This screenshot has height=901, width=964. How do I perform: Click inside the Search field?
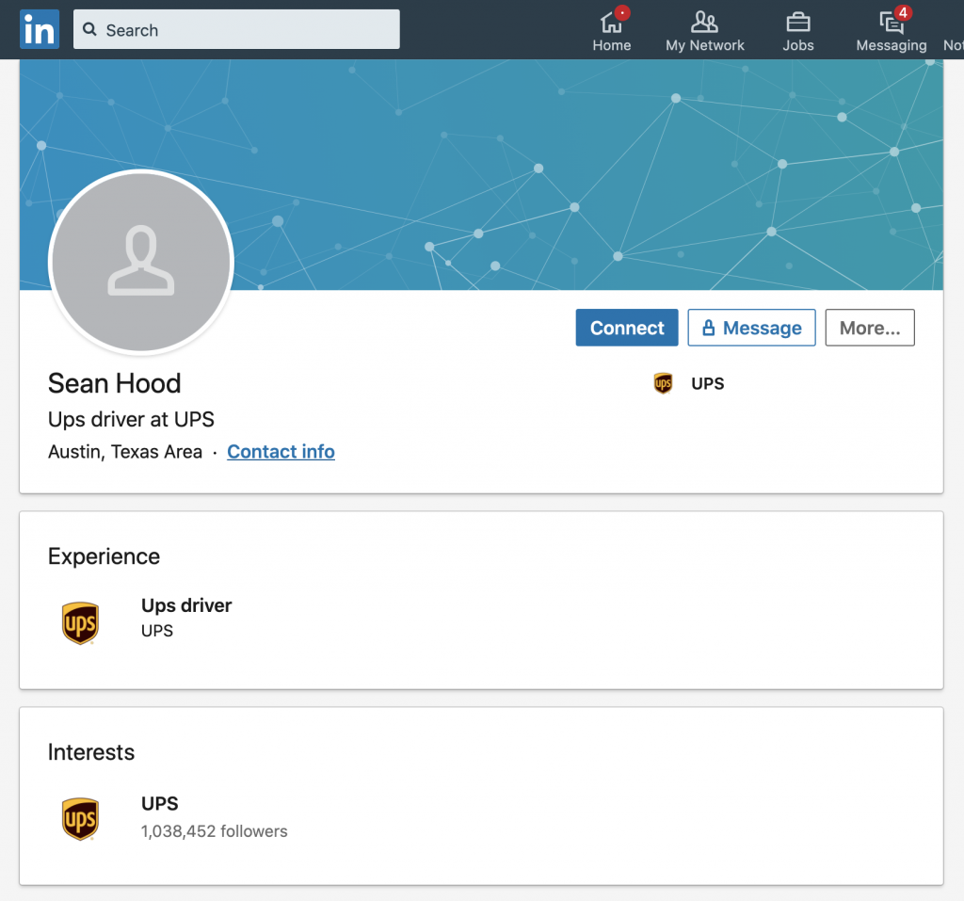point(236,29)
